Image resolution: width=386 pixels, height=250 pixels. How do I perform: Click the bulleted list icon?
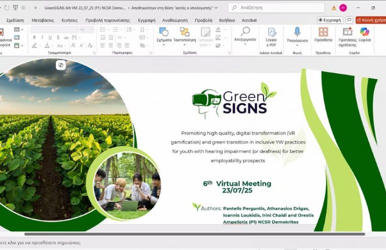103,30
